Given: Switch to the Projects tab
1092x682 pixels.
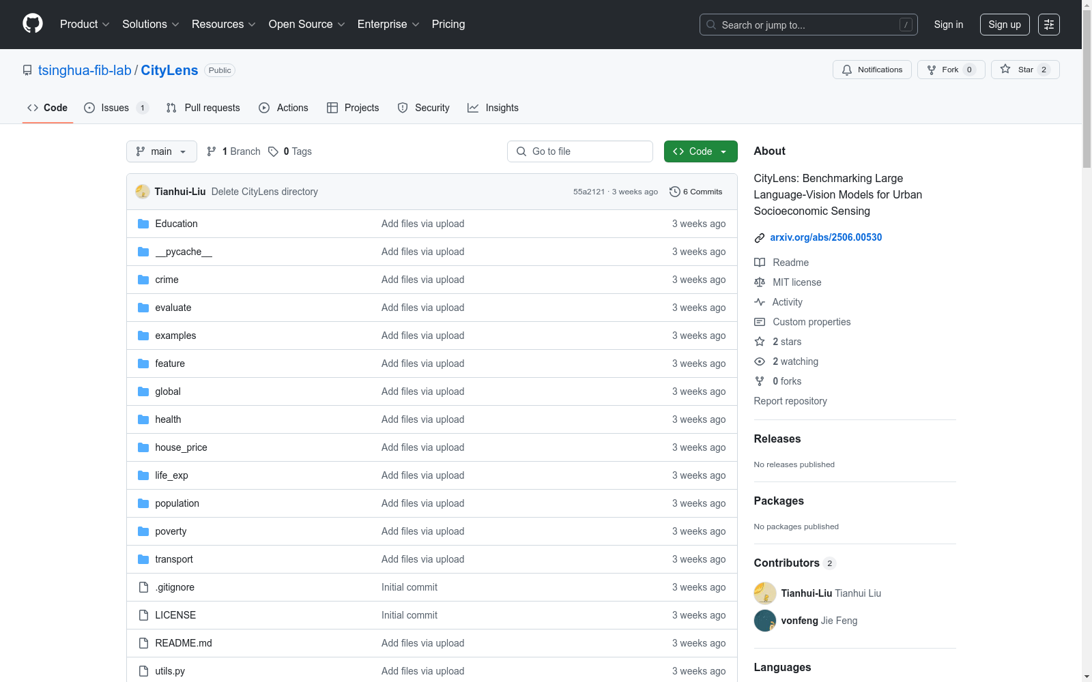Looking at the screenshot, I should tap(353, 108).
